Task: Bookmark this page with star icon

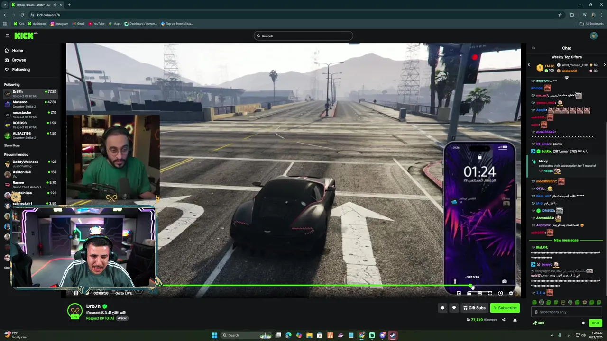Action: pyautogui.click(x=560, y=15)
